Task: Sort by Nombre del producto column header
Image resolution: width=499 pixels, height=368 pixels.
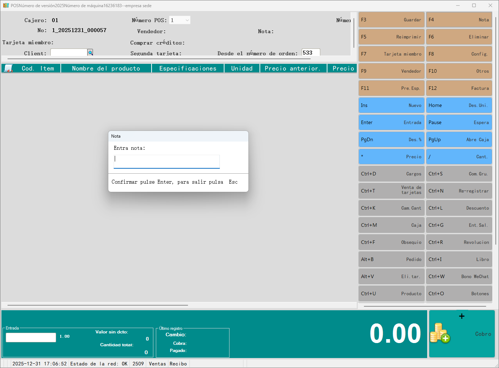Action: tap(106, 68)
